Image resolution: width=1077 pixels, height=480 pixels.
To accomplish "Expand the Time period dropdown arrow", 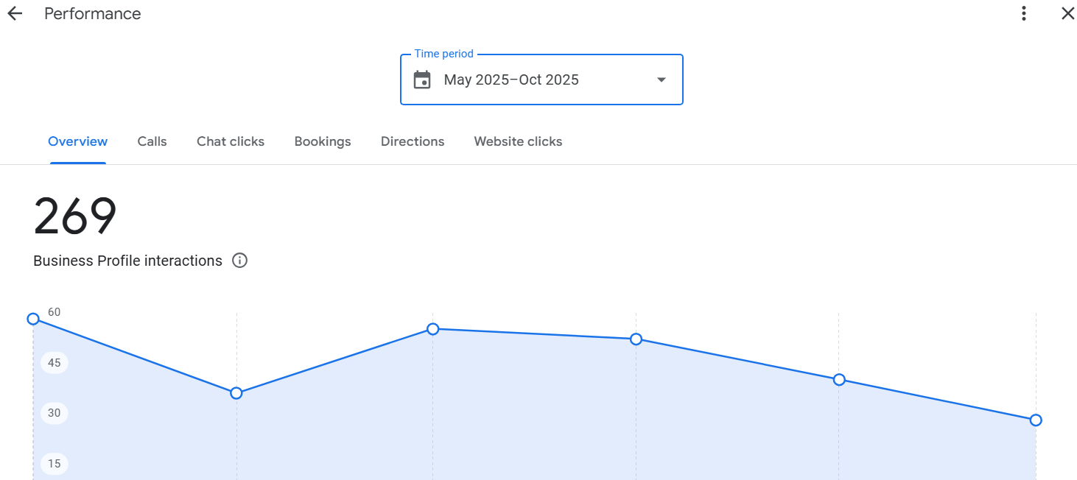I will [661, 80].
